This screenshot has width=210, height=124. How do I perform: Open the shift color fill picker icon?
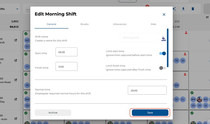pos(164,39)
